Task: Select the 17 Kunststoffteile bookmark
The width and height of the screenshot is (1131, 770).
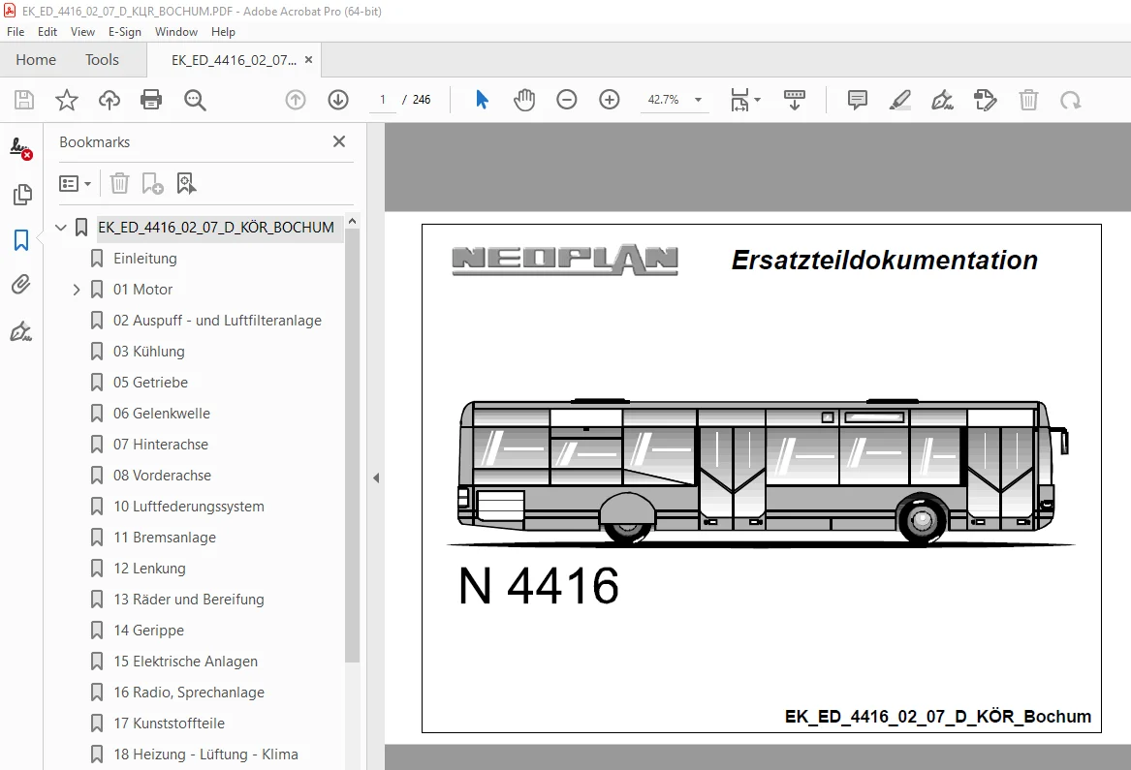Action: [x=169, y=724]
